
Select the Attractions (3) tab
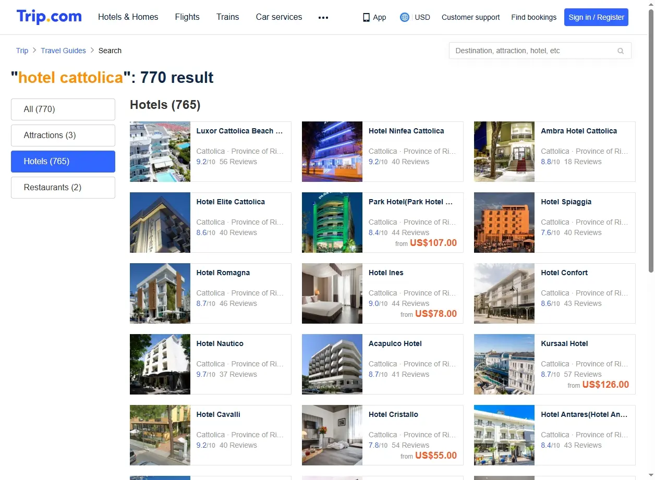click(x=63, y=136)
